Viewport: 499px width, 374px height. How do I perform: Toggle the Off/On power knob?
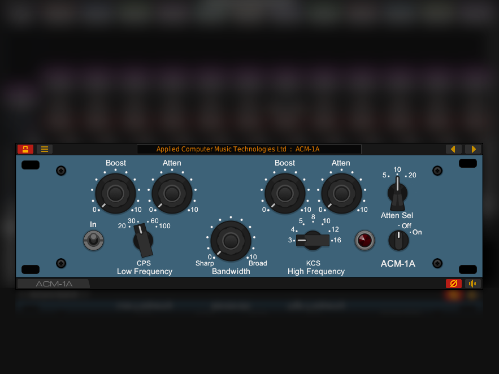tap(398, 240)
